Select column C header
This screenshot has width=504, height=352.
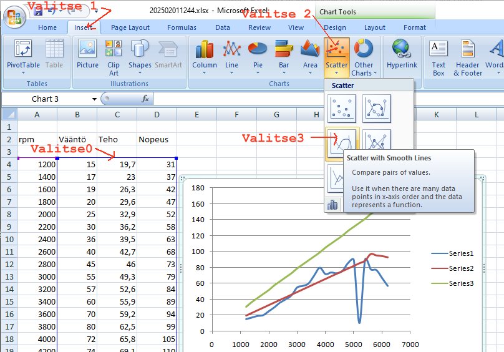click(117, 114)
